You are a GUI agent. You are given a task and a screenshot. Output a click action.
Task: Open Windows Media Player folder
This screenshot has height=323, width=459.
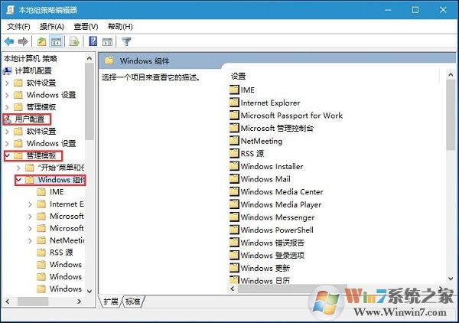tap(275, 204)
